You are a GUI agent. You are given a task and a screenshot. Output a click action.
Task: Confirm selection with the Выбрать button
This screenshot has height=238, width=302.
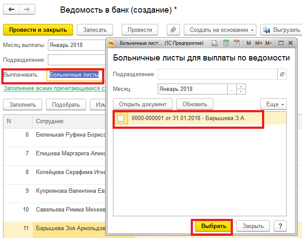[214, 226]
